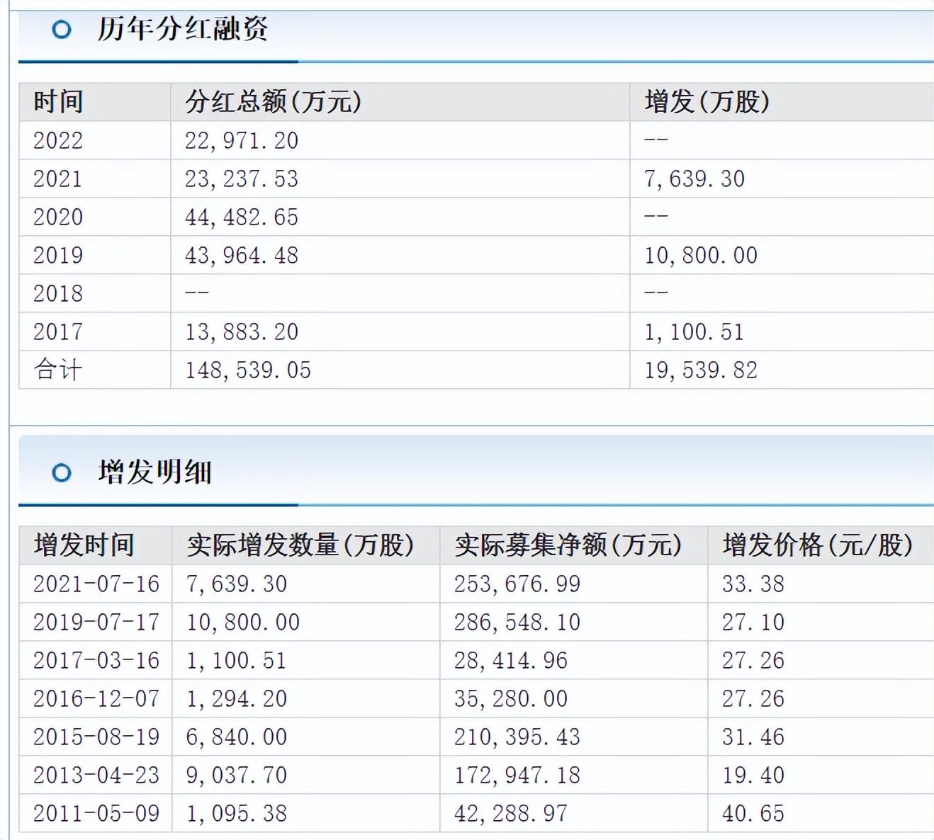Select the net raised amount 35,280.00
The height and width of the screenshot is (840, 934).
click(x=511, y=698)
